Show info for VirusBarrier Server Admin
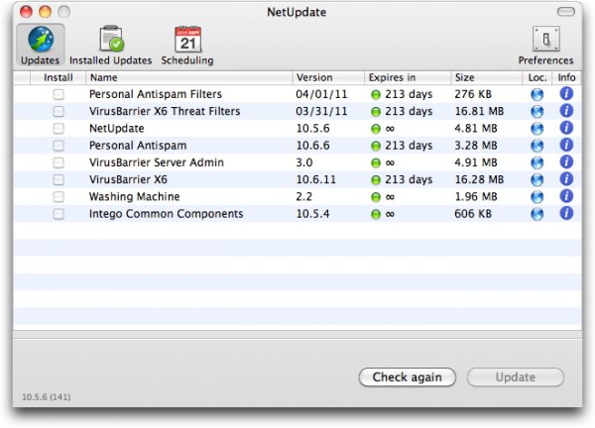This screenshot has width=595, height=428. 566,161
